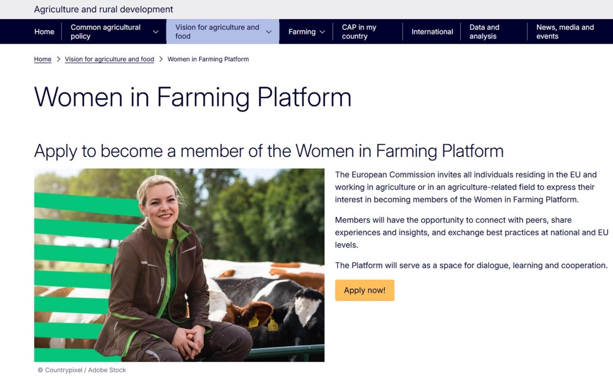Select the Common agricultural policy menu item
Viewport: 613px width, 389px height.
tap(106, 32)
